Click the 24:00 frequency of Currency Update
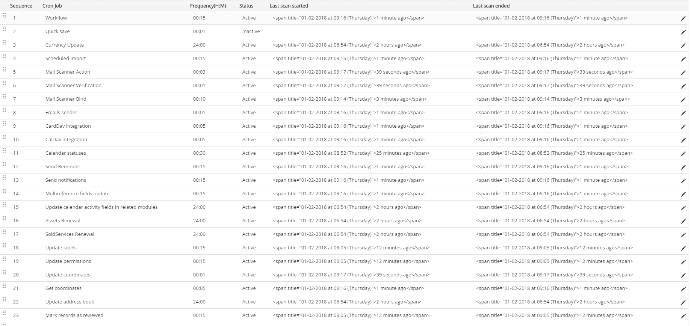The height and width of the screenshot is (326, 691). coord(199,45)
